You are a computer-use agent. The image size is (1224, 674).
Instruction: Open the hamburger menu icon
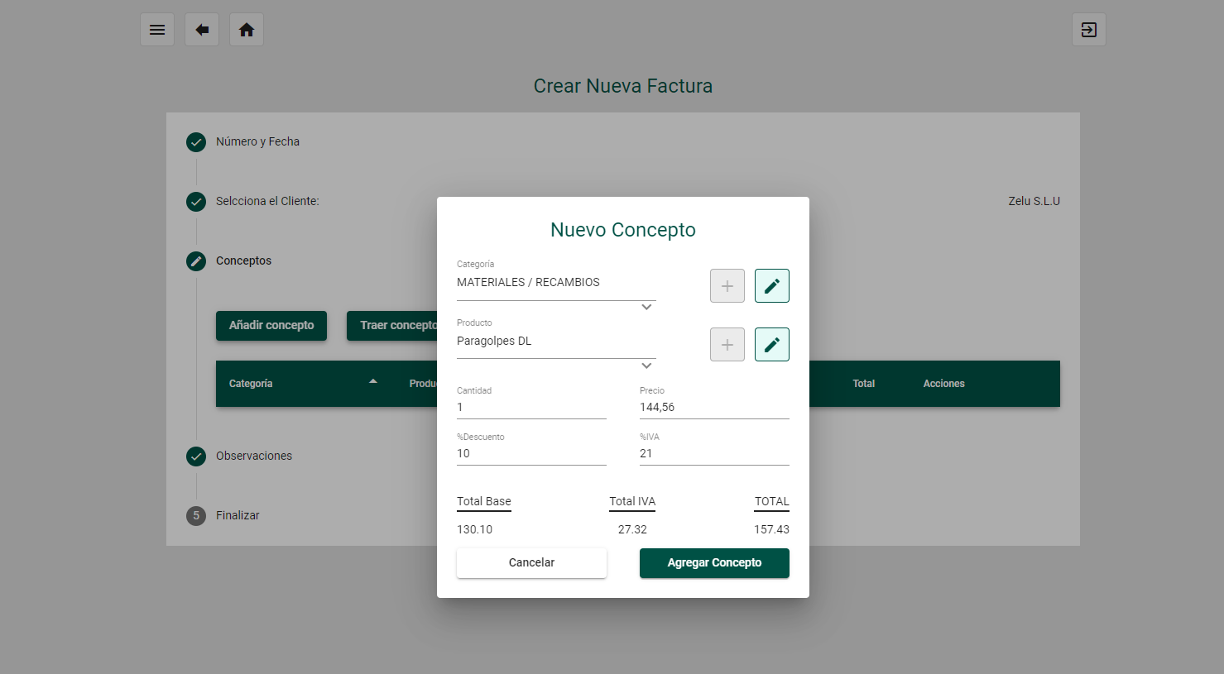[x=157, y=30]
